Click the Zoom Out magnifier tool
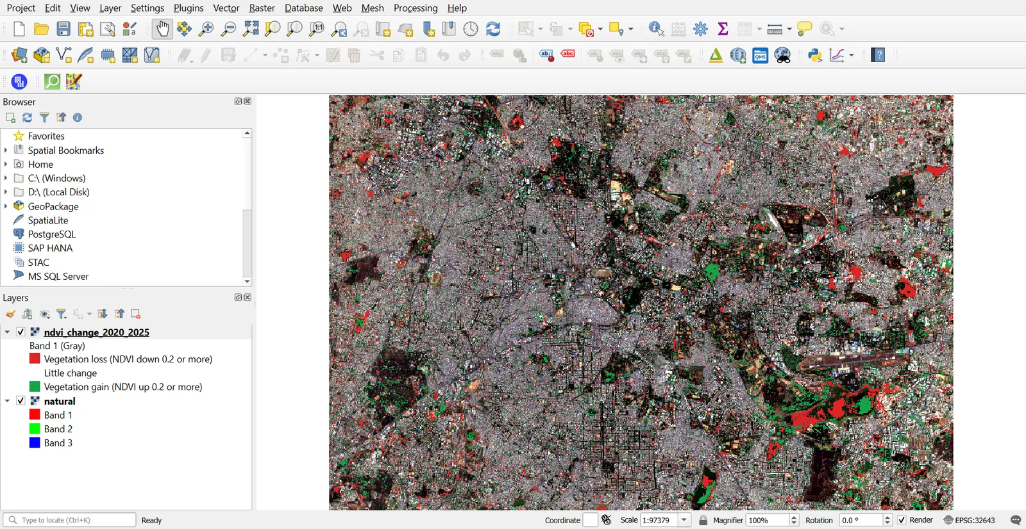Image resolution: width=1026 pixels, height=529 pixels. pos(228,29)
